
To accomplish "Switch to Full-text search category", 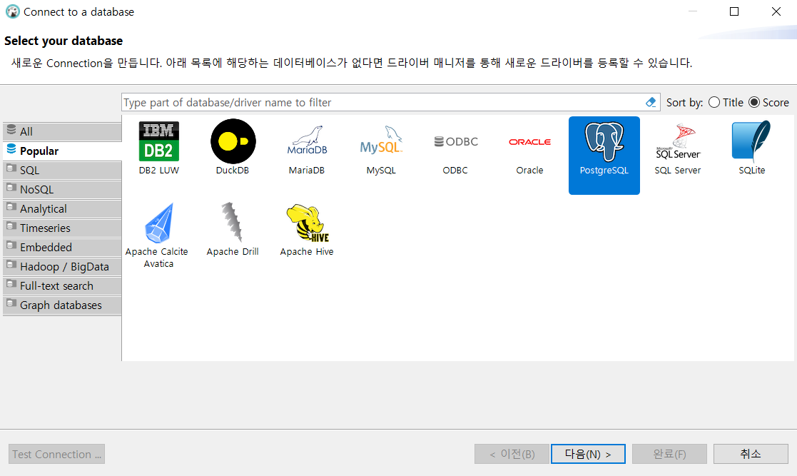I will (62, 286).
